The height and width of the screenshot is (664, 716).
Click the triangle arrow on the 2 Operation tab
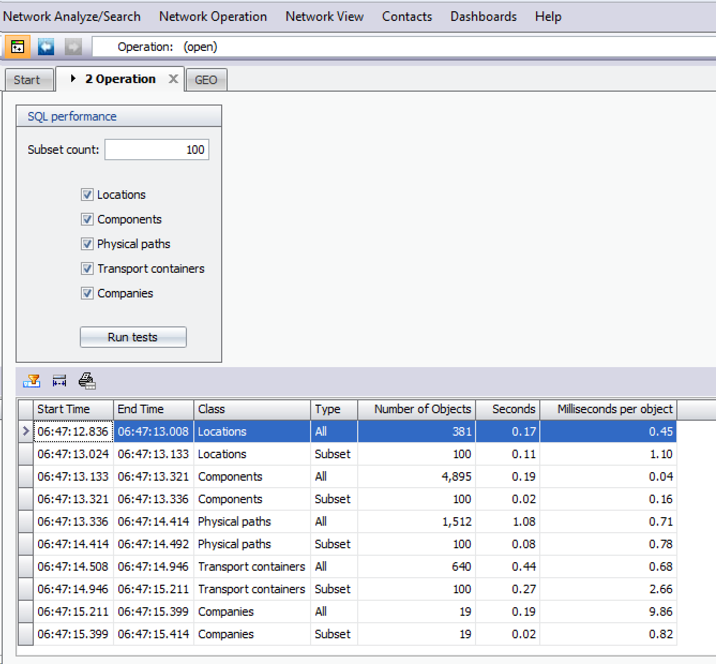coord(73,79)
